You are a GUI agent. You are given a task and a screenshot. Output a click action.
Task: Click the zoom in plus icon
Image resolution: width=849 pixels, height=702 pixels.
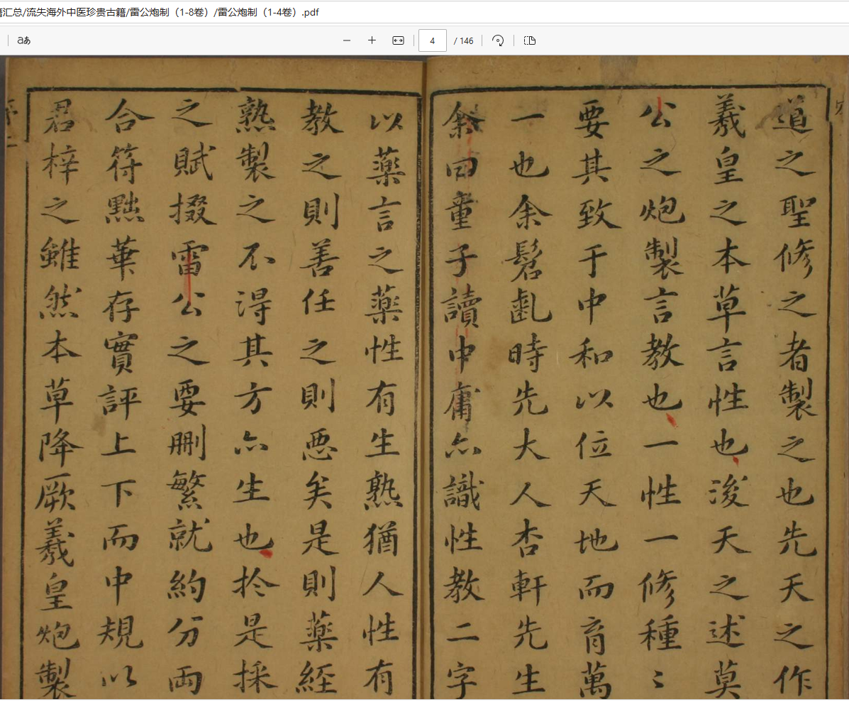coord(372,40)
